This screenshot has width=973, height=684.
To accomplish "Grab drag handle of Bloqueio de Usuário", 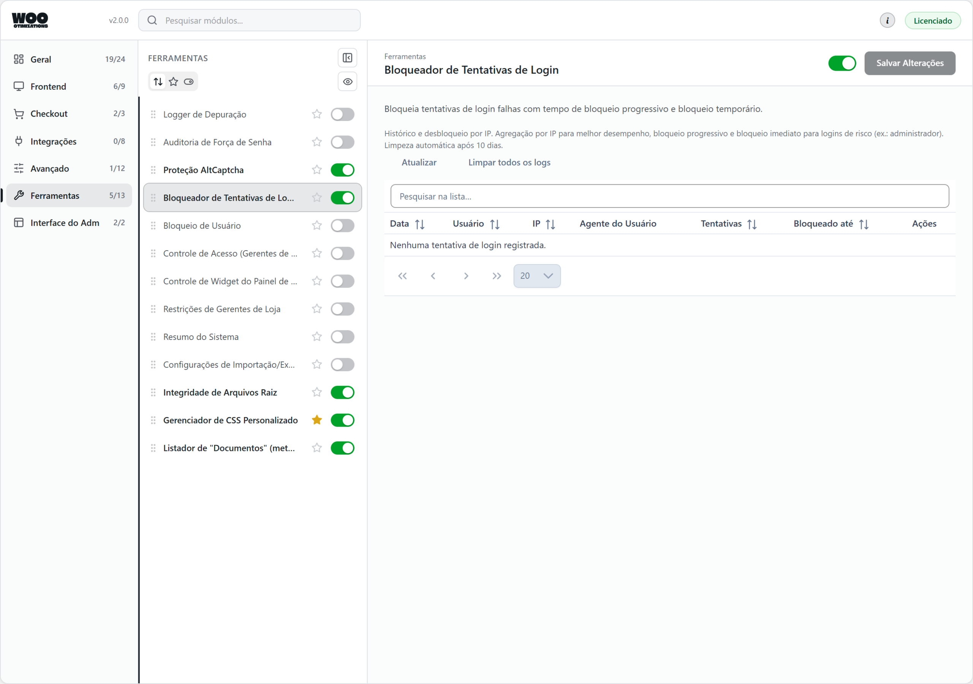I will tap(153, 225).
